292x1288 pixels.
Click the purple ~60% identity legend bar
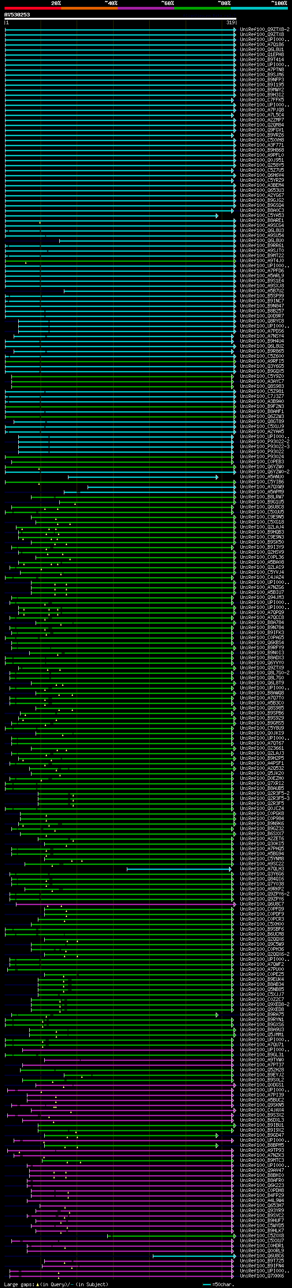click(146, 9)
